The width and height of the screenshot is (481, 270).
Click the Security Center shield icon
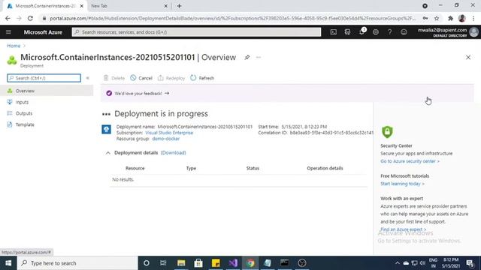(387, 132)
